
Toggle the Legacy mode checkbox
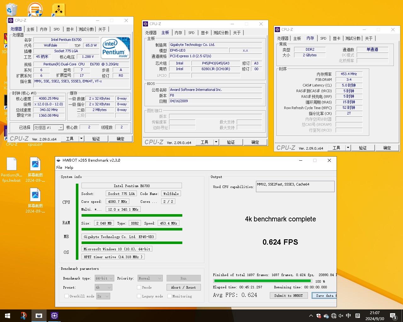point(139,296)
